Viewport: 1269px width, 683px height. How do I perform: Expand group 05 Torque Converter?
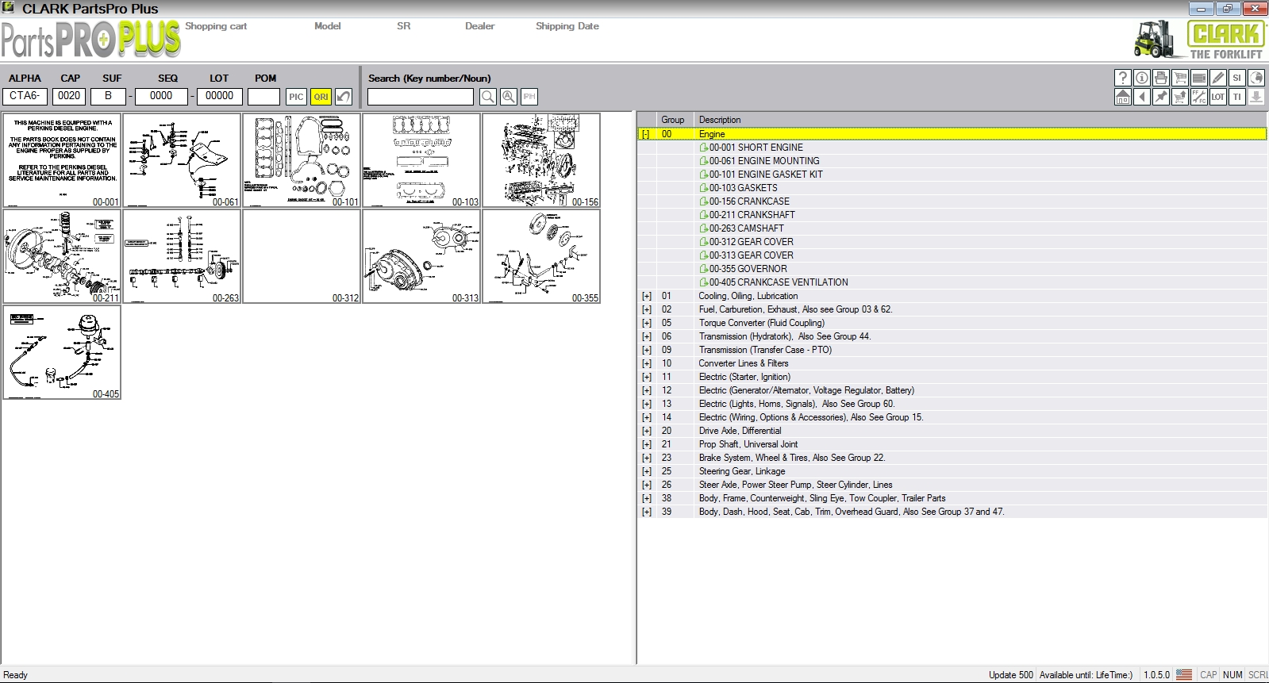pyautogui.click(x=646, y=323)
